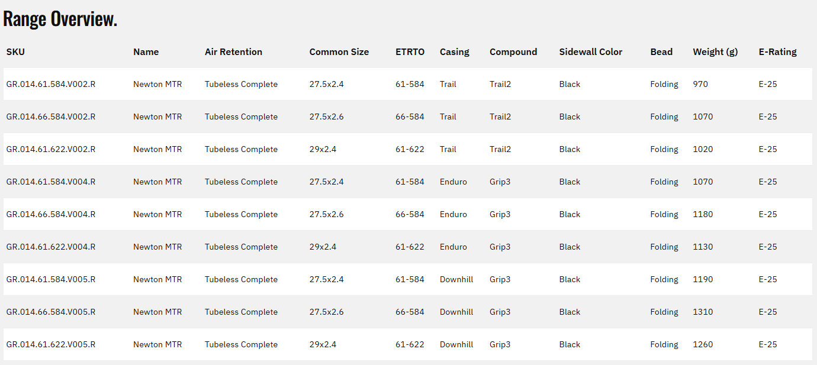Click the ETRTO column header
817x365 pixels.
410,52
